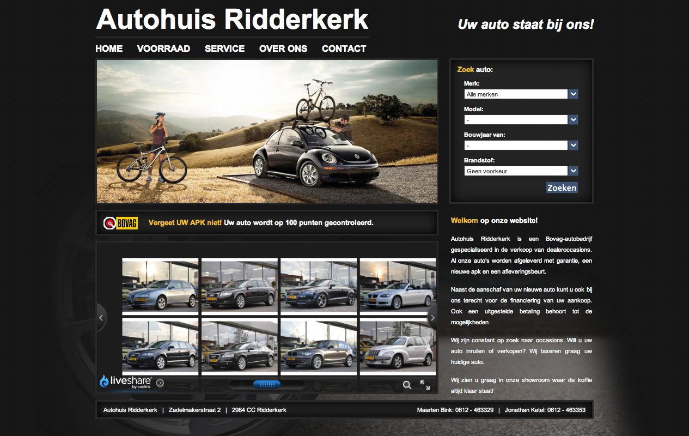Click the Volkswagen Beetle hero banner image

267,131
